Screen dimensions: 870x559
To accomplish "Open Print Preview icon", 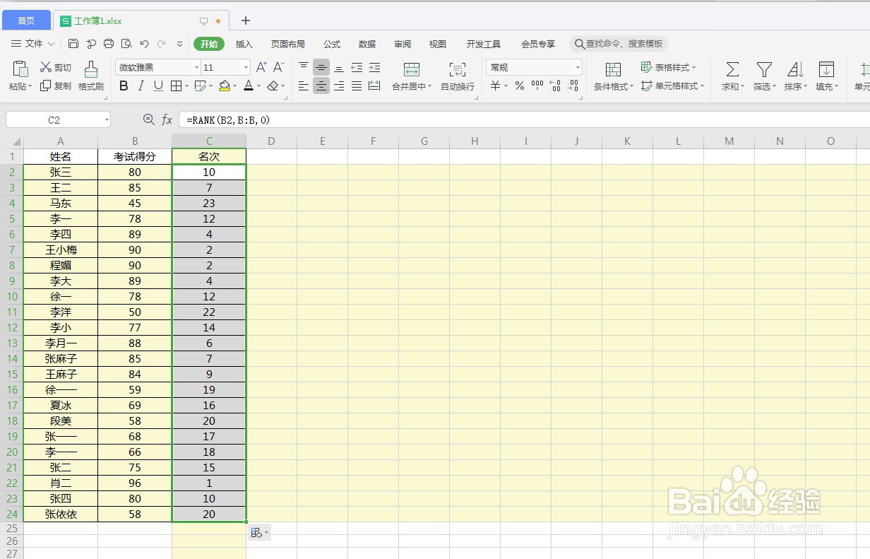I will [126, 44].
